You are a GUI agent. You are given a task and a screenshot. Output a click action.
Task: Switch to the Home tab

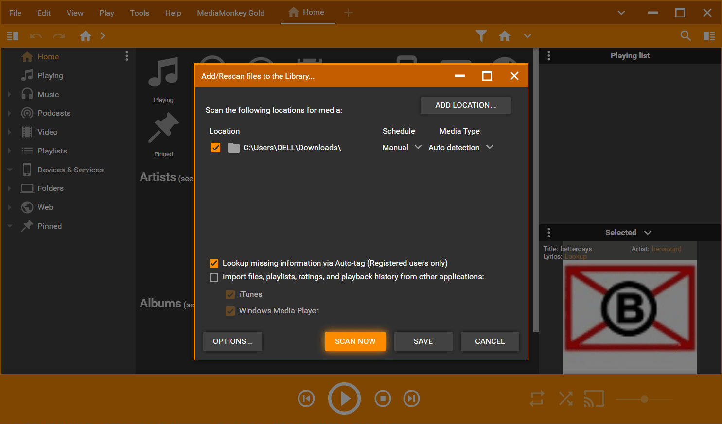click(307, 13)
